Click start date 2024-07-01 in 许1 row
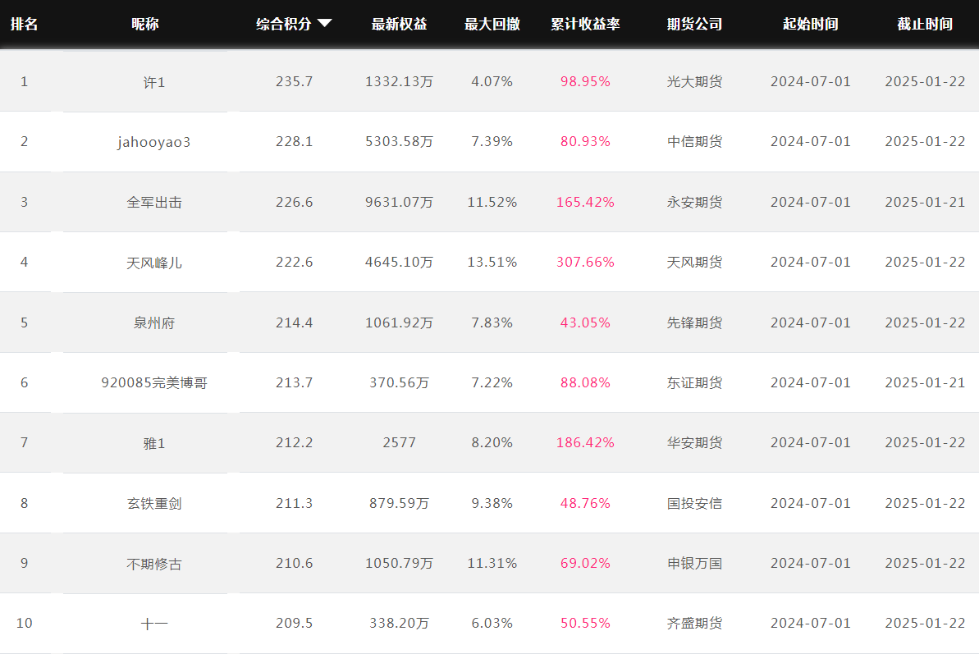Image resolution: width=979 pixels, height=654 pixels. click(811, 82)
